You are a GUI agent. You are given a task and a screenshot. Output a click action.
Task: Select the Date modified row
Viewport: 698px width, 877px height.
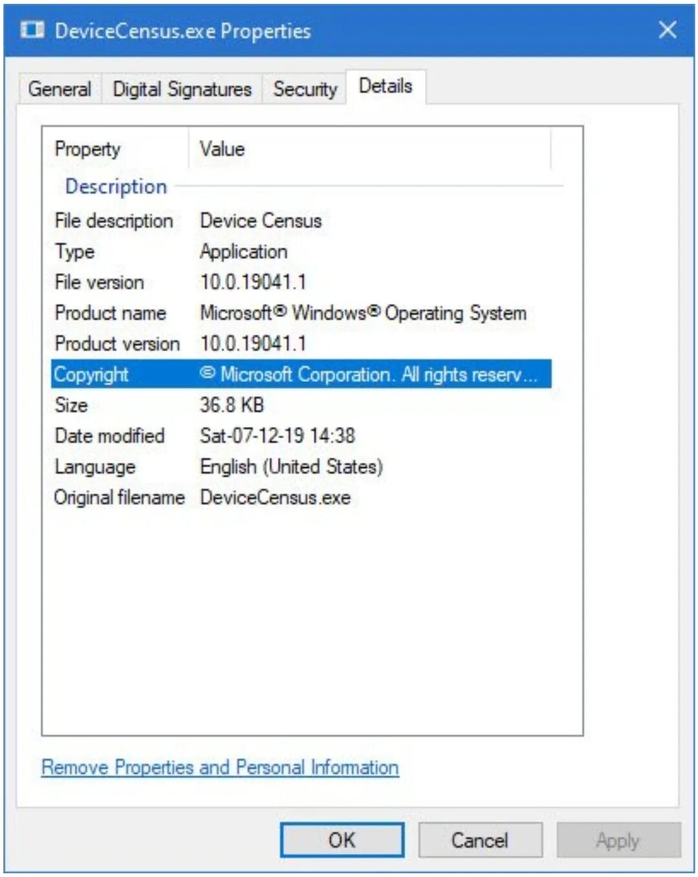point(301,436)
